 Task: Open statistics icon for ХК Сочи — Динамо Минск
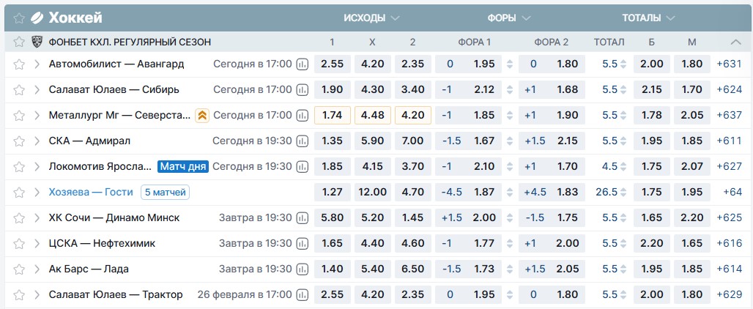[x=303, y=218]
